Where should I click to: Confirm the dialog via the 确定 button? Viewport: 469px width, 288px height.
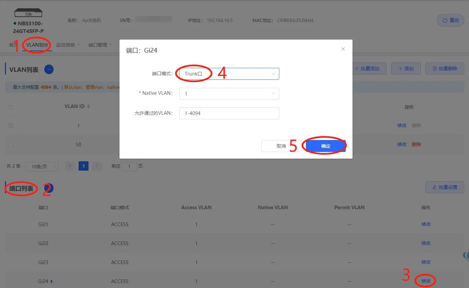(x=325, y=146)
